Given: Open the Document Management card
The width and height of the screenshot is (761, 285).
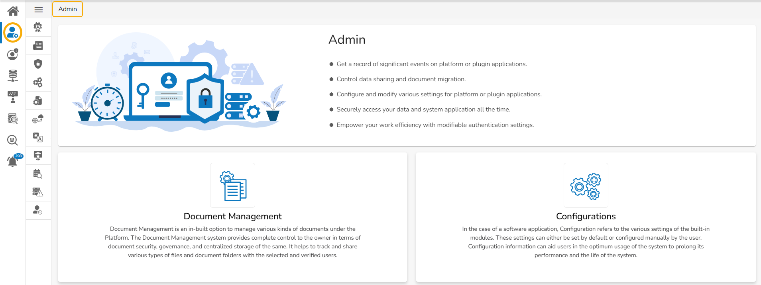Looking at the screenshot, I should [232, 217].
